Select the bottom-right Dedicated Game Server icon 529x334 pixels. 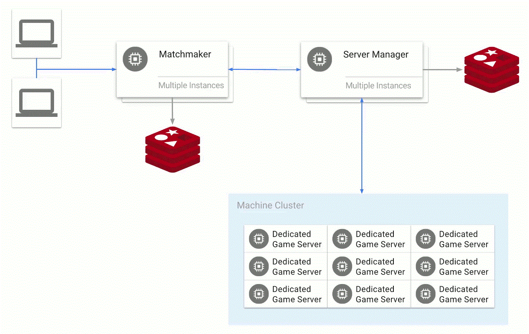[425, 294]
